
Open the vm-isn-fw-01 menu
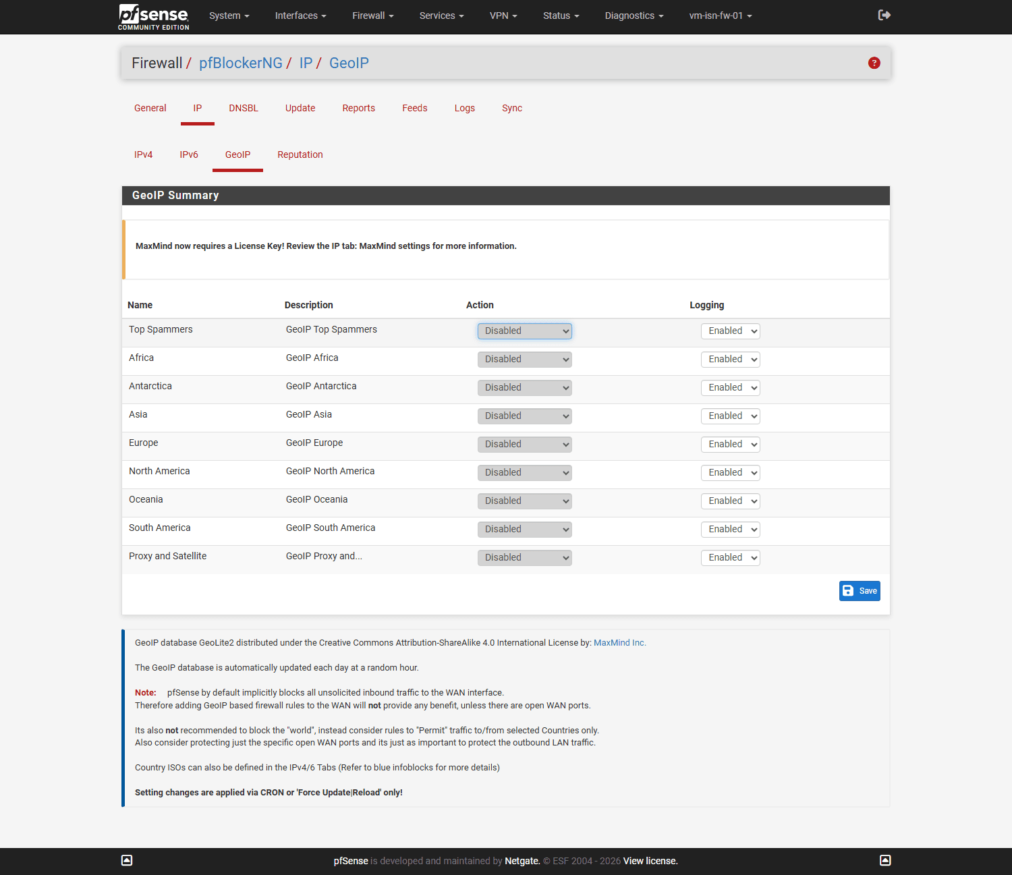(721, 16)
